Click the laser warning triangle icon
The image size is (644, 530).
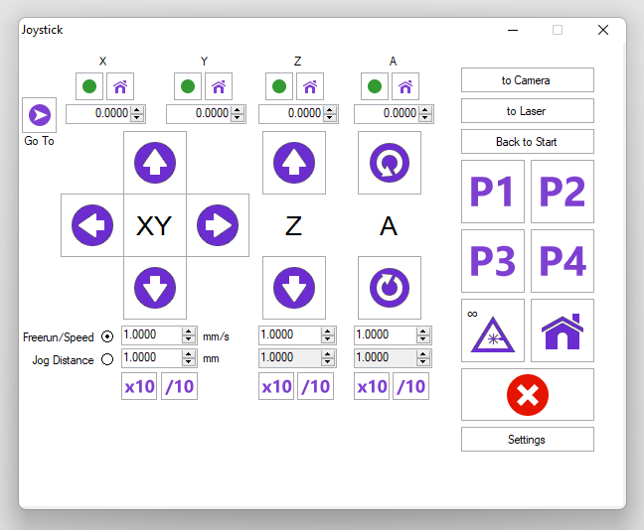point(493,331)
